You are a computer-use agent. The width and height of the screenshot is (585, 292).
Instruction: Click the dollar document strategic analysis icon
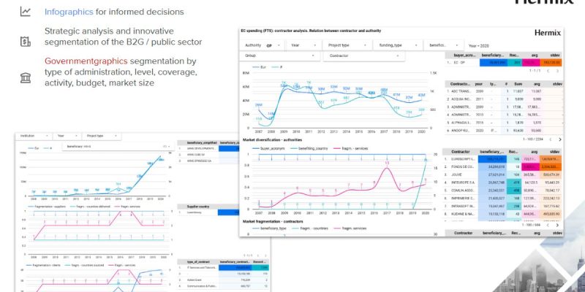point(26,42)
